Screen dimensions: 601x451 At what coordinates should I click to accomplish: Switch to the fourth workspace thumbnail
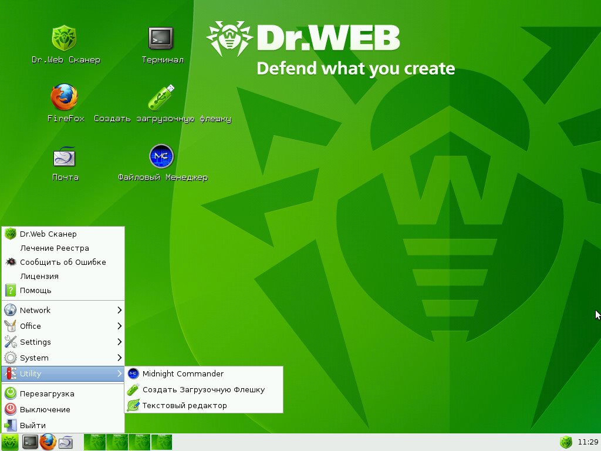(x=161, y=442)
